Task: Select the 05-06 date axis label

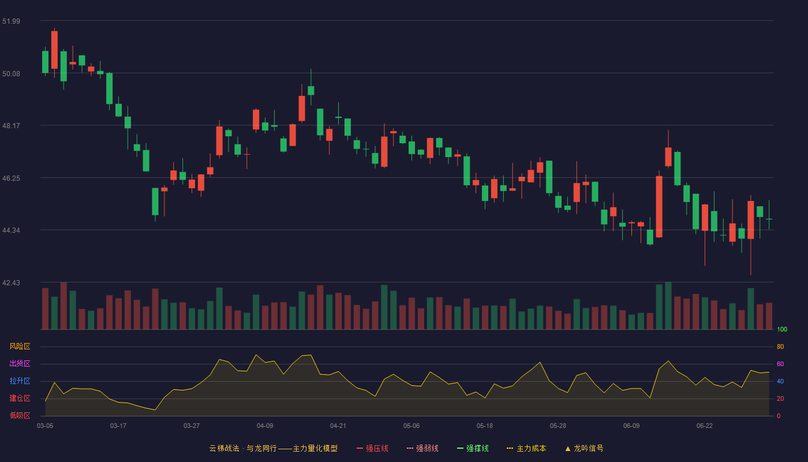Action: pyautogui.click(x=412, y=426)
